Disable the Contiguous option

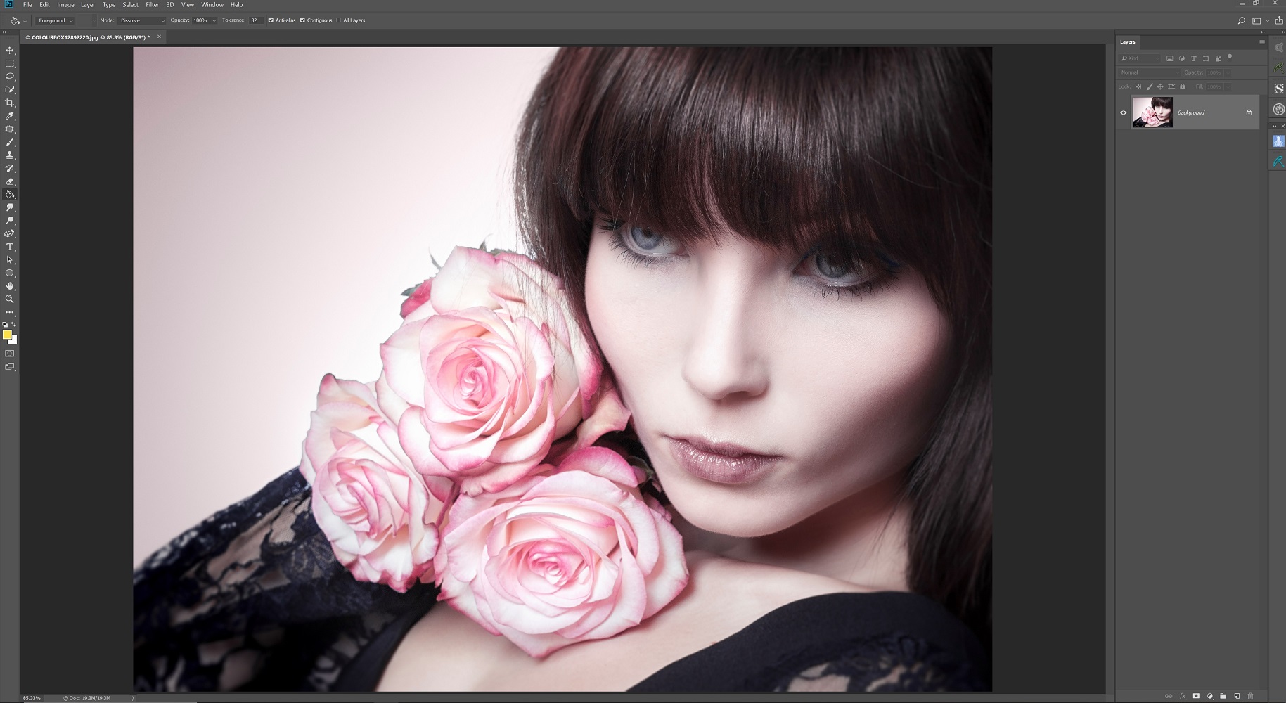click(x=302, y=20)
